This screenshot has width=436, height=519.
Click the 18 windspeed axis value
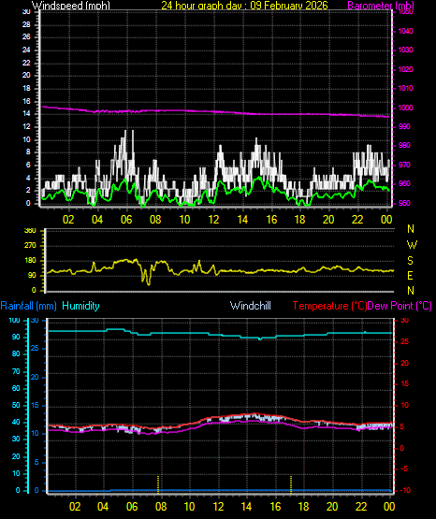[x=26, y=89]
